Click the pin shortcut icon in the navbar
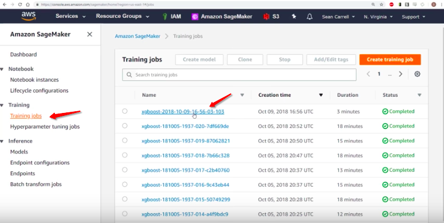 (294, 16)
